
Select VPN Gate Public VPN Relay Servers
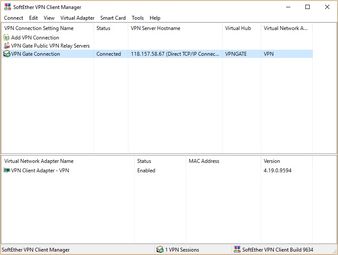[51, 46]
